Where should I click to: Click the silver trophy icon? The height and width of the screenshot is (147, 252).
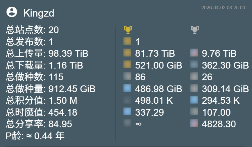(x=195, y=30)
